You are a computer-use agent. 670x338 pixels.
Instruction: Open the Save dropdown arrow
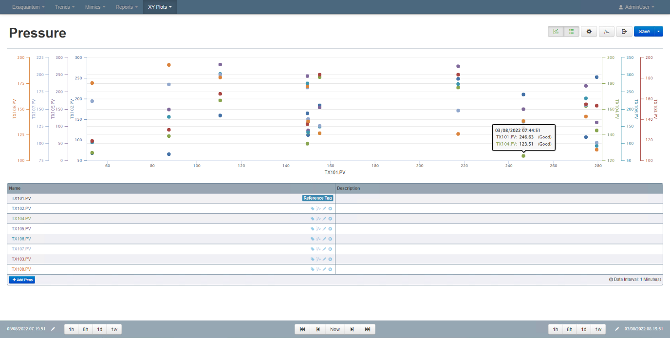[x=658, y=32]
